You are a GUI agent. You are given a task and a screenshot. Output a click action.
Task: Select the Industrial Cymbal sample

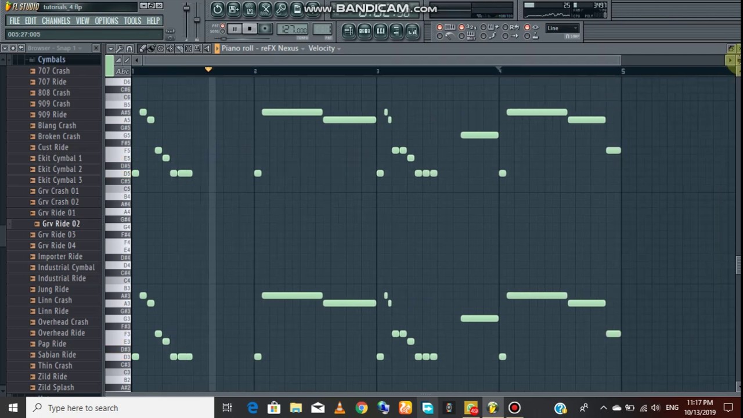pyautogui.click(x=66, y=268)
